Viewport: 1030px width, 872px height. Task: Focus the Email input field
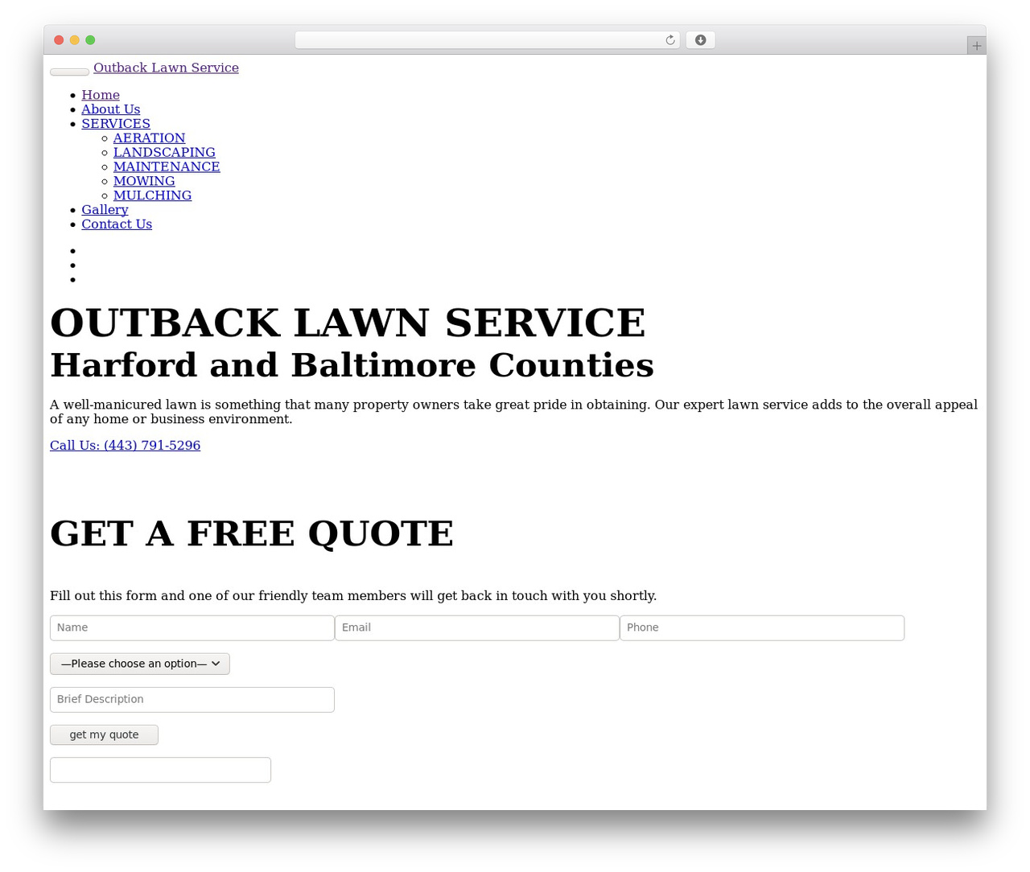(477, 628)
